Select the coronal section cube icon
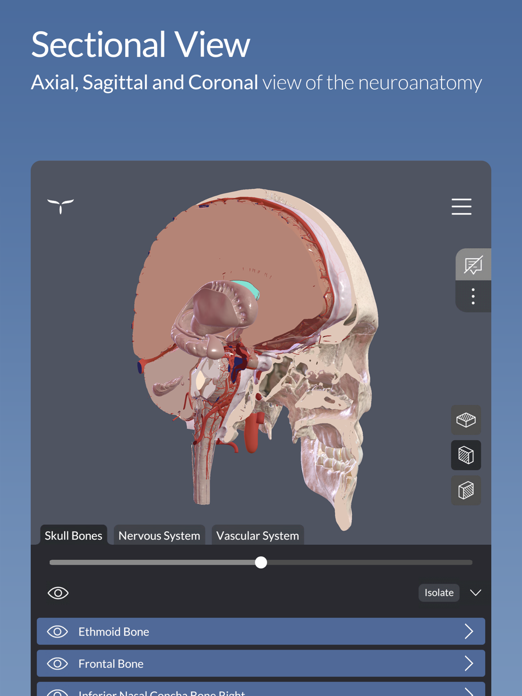The width and height of the screenshot is (522, 696). pos(466,490)
